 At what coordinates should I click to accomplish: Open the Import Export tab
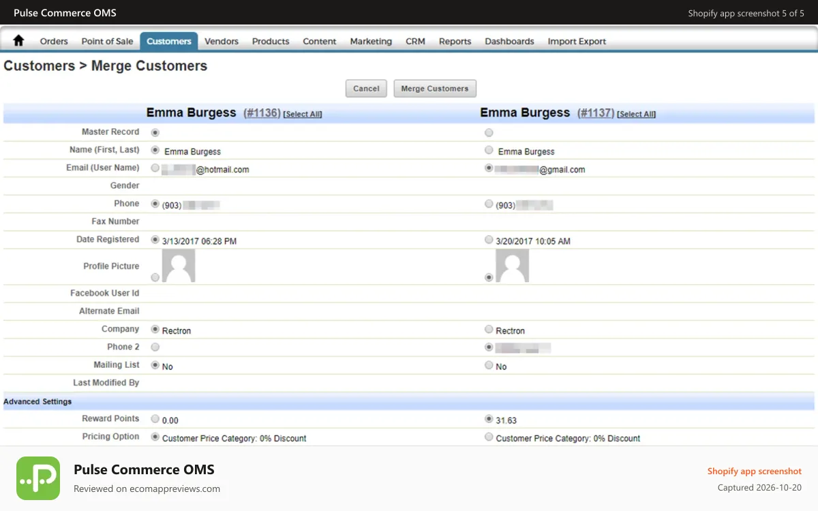pyautogui.click(x=577, y=42)
